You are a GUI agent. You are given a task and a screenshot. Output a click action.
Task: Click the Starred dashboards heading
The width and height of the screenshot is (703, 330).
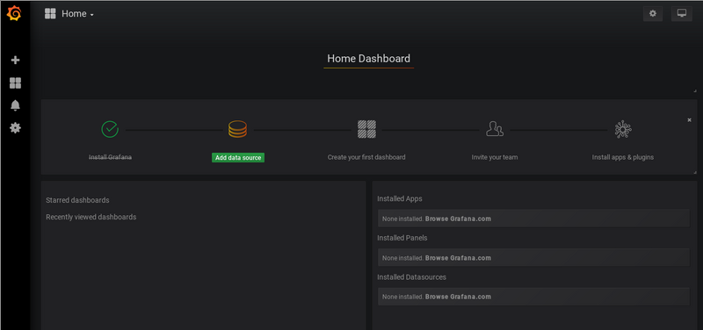77,200
